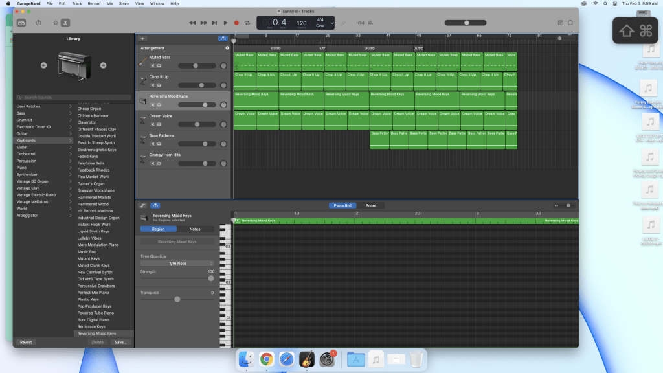
Task: Click the Muted Bass guitar track icon
Action: point(142,62)
